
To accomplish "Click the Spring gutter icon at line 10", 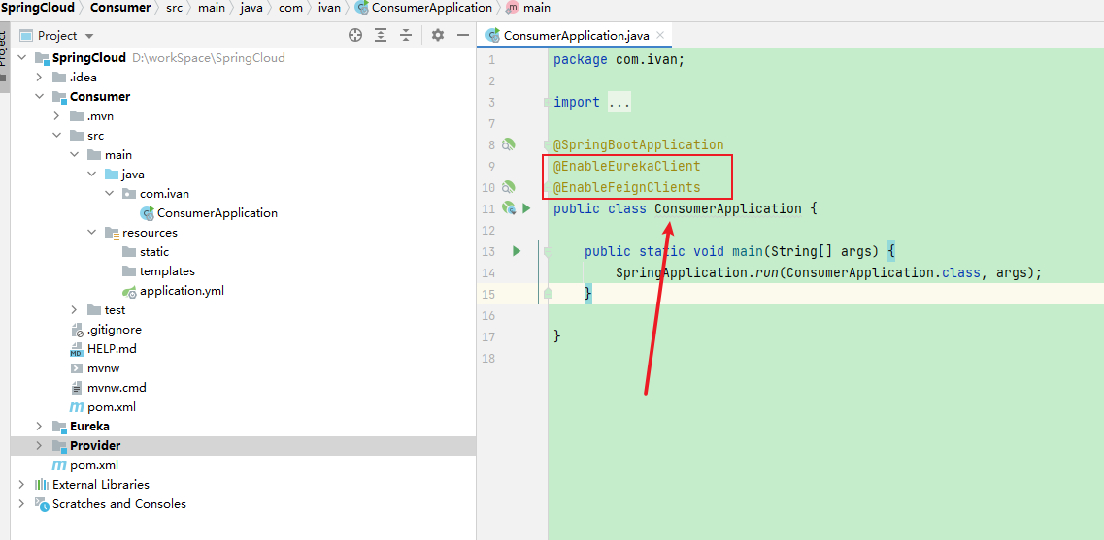I will [x=509, y=187].
